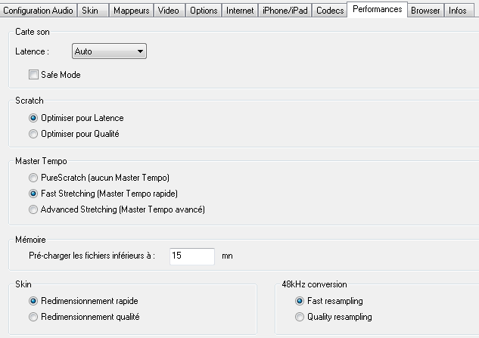The height and width of the screenshot is (338, 479).
Task: Select Fast resampling for 48kHz conversion
Action: pos(300,301)
